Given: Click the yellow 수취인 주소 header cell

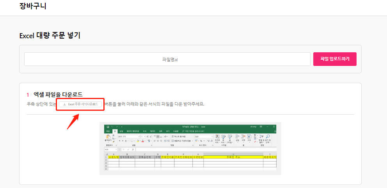Looking at the screenshot, I should (233, 157).
